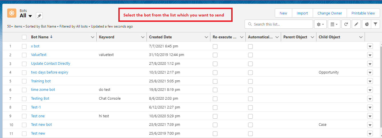
Task: Open Re-execute column menu chevron
Action: pyautogui.click(x=242, y=37)
